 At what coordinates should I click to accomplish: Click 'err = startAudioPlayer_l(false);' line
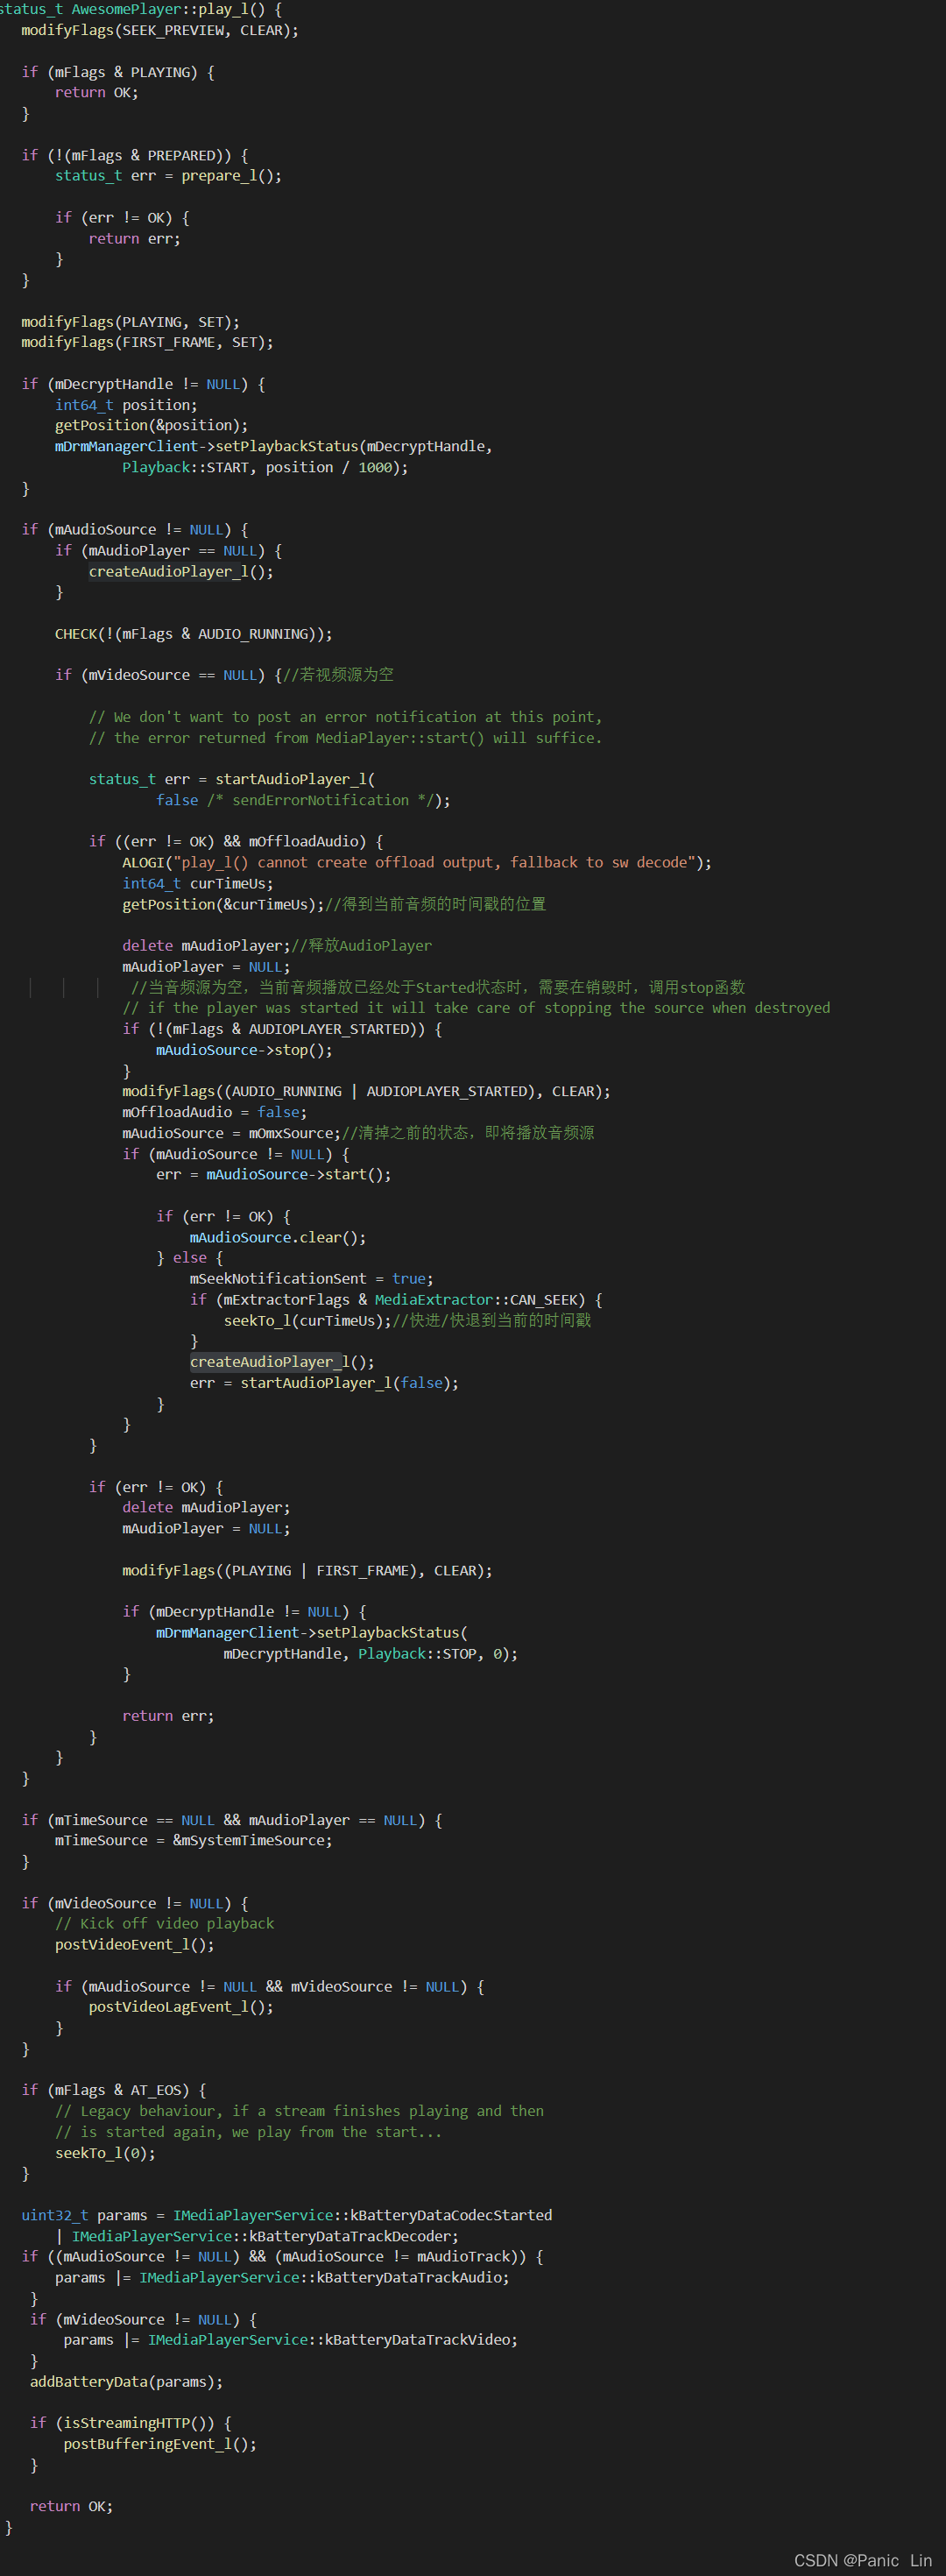325,1383
